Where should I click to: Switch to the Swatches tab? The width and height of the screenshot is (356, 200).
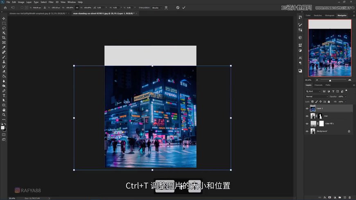(318, 16)
